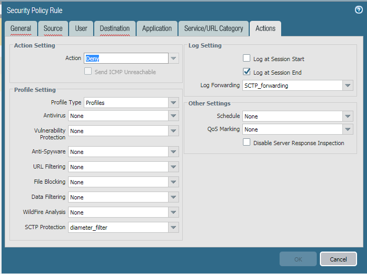Toggle Disable Server Response Inspection checkbox
Screen dimensions: 367x274
coord(247,142)
